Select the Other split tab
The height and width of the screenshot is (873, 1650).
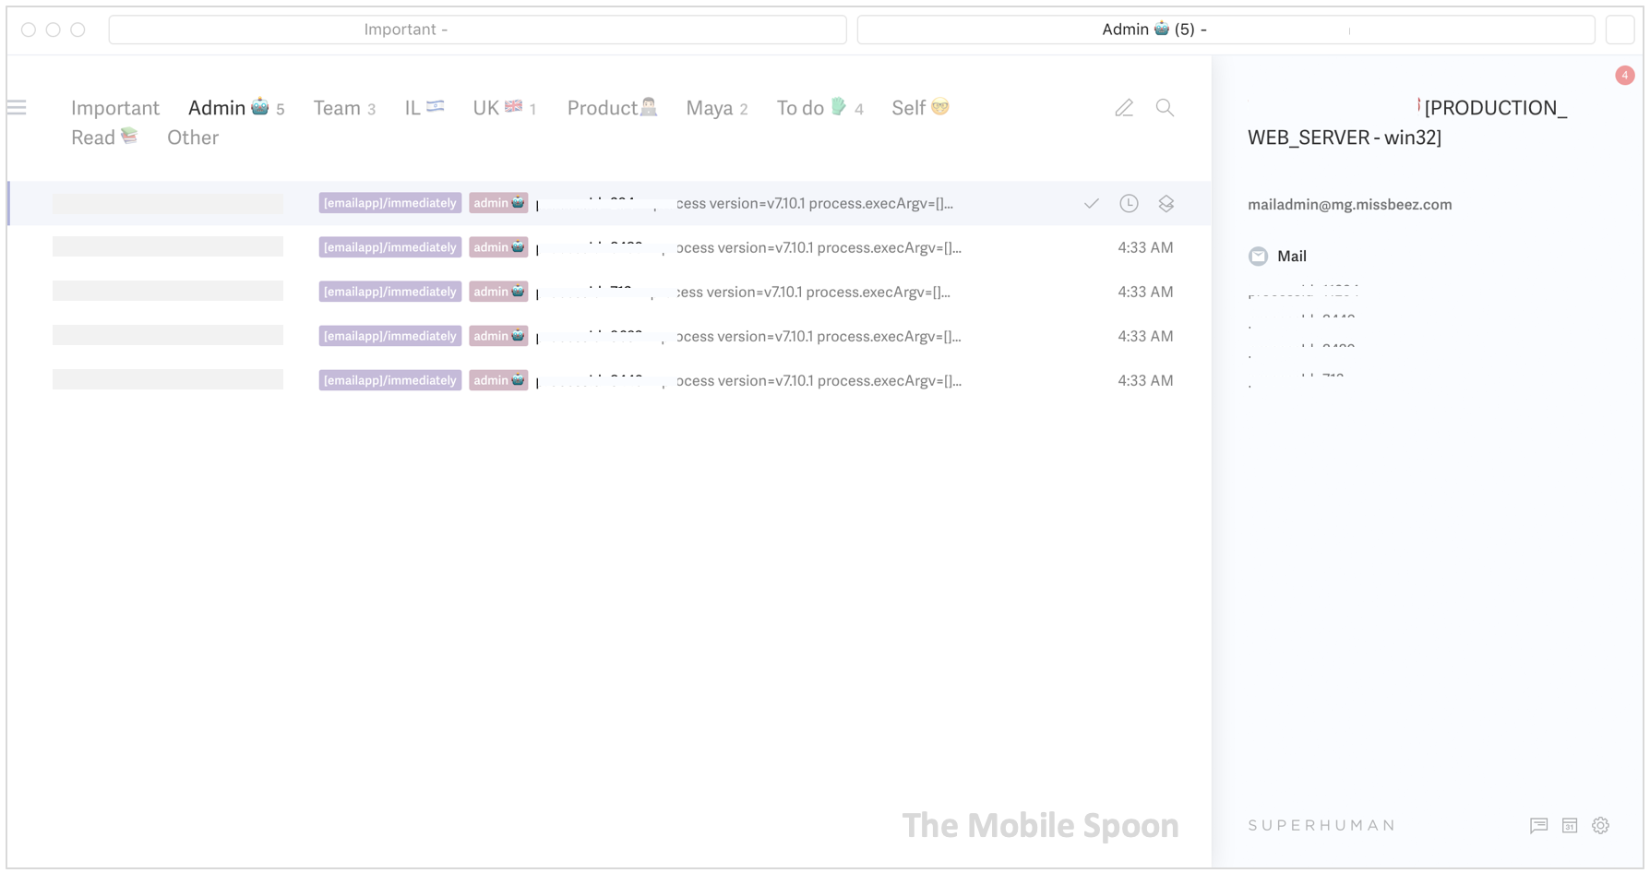tap(193, 138)
